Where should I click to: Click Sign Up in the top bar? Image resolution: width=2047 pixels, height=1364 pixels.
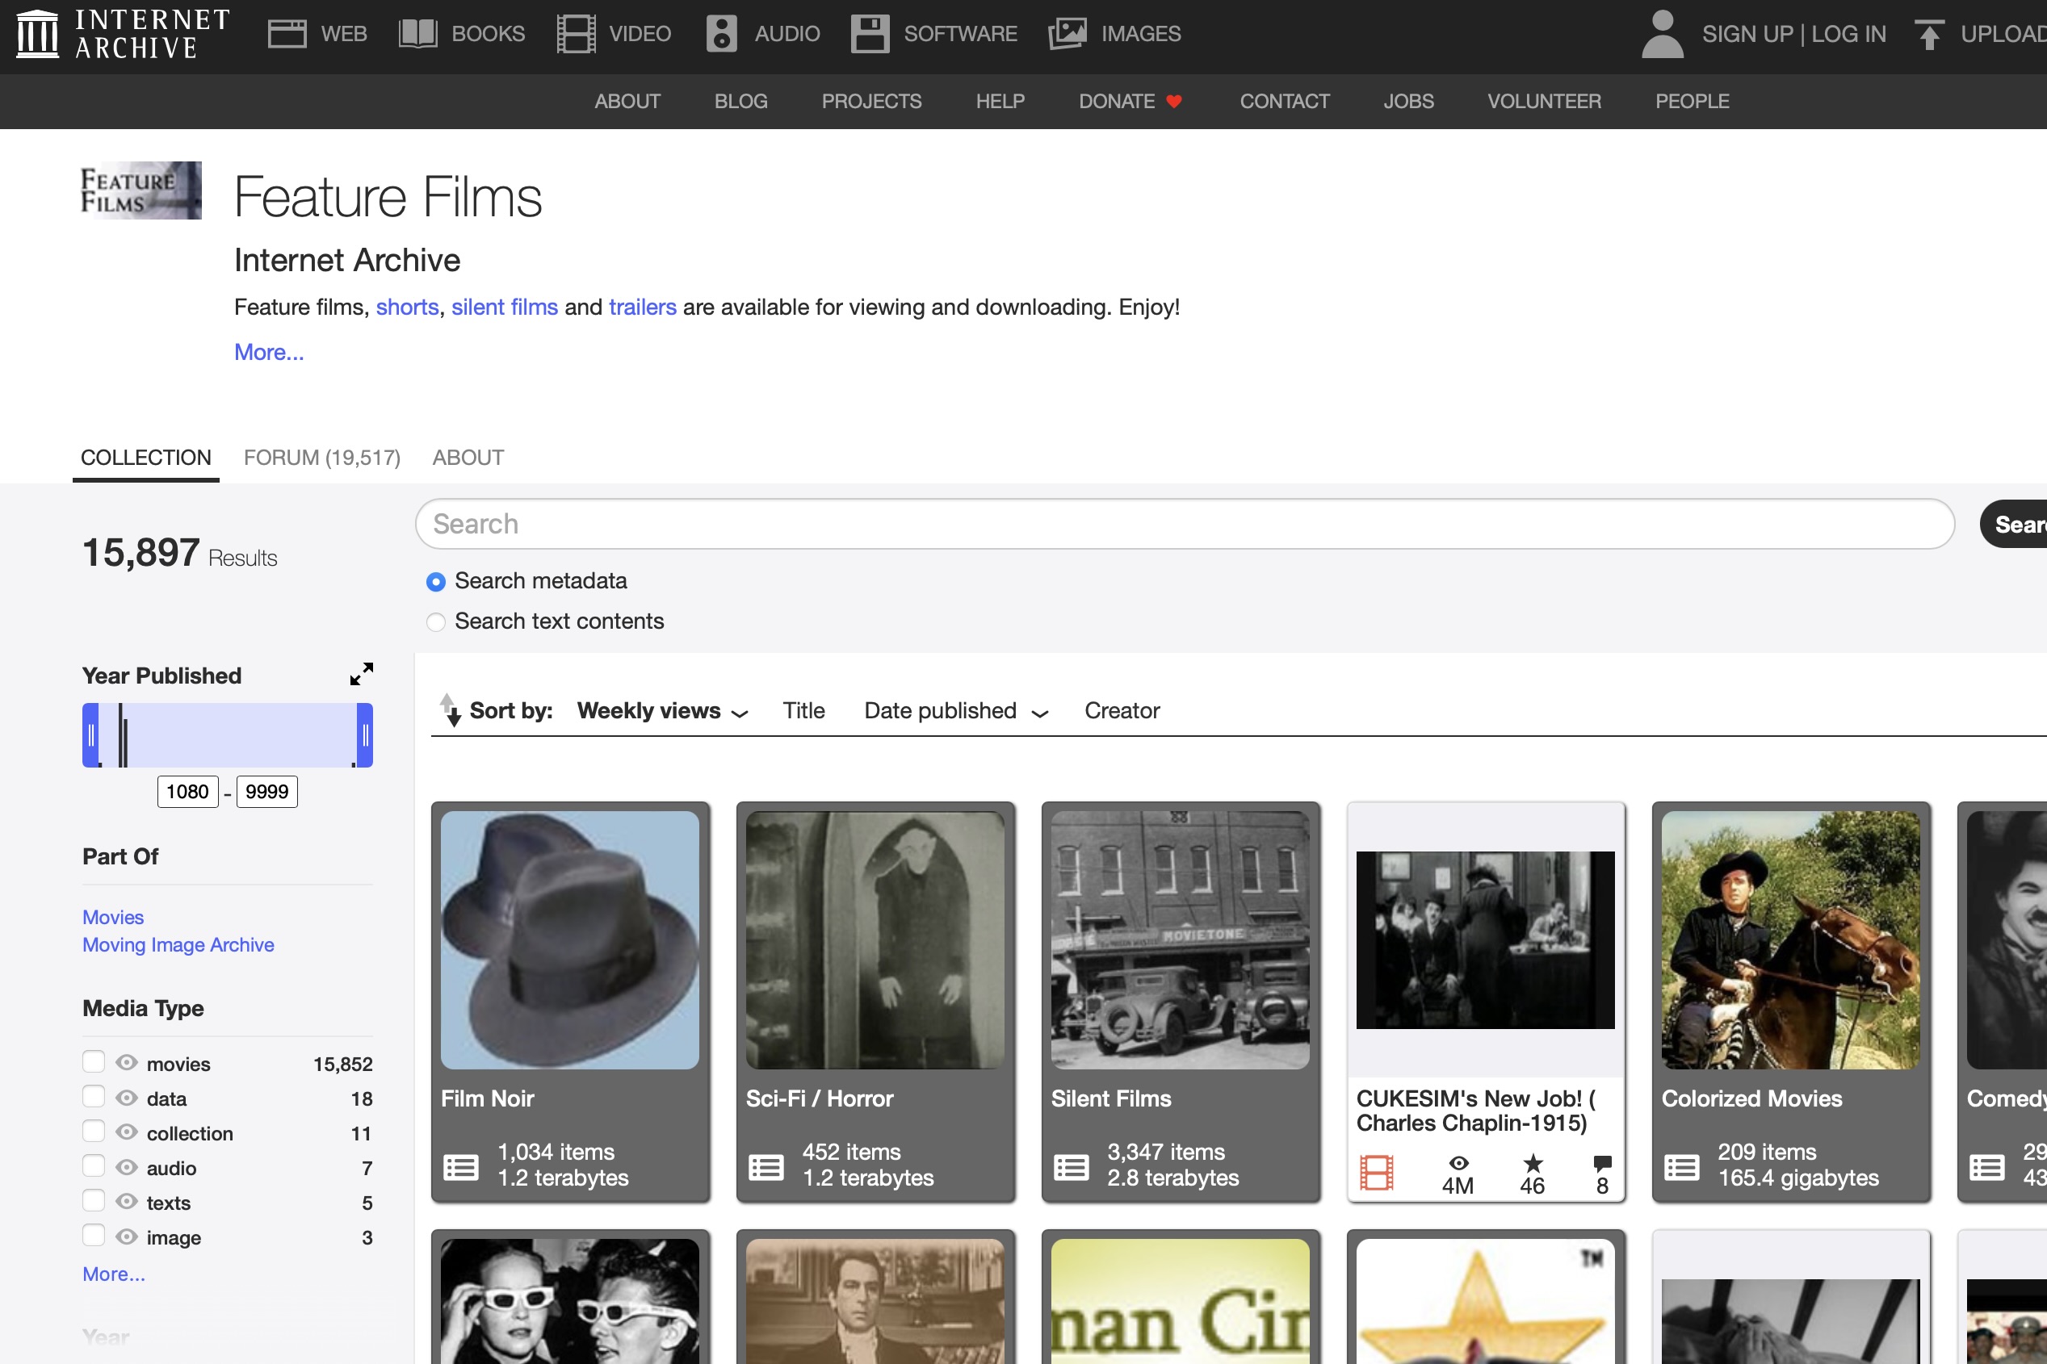click(x=1747, y=34)
